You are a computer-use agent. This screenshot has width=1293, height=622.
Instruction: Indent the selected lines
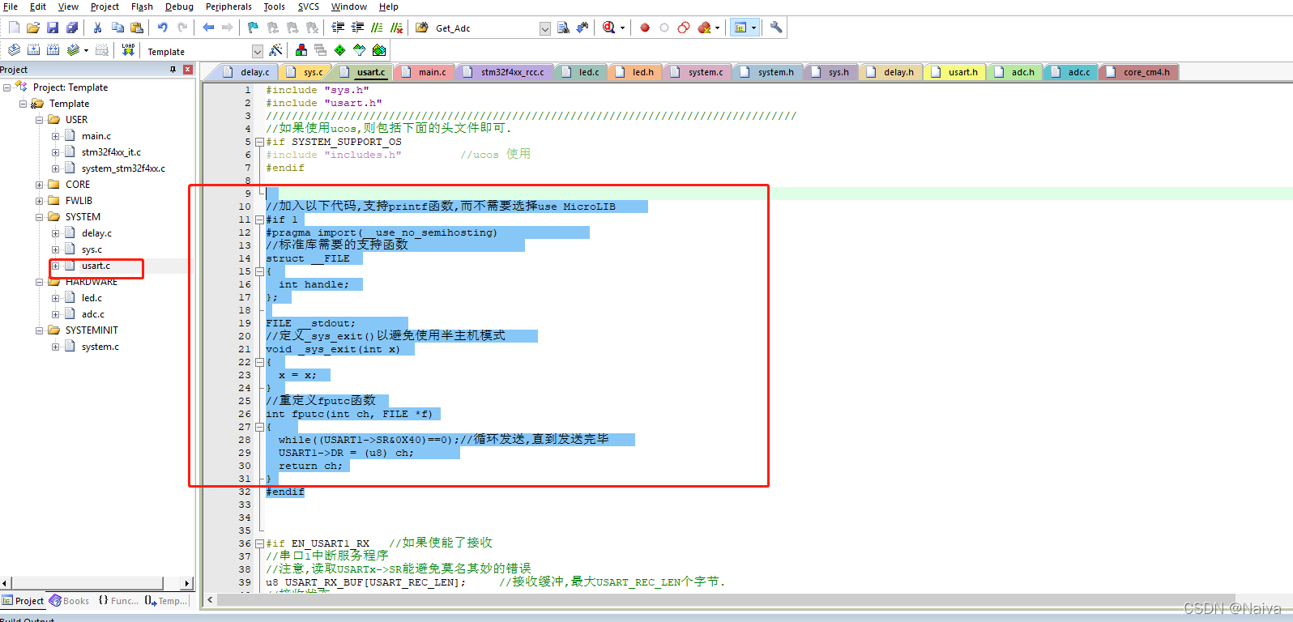tap(338, 28)
